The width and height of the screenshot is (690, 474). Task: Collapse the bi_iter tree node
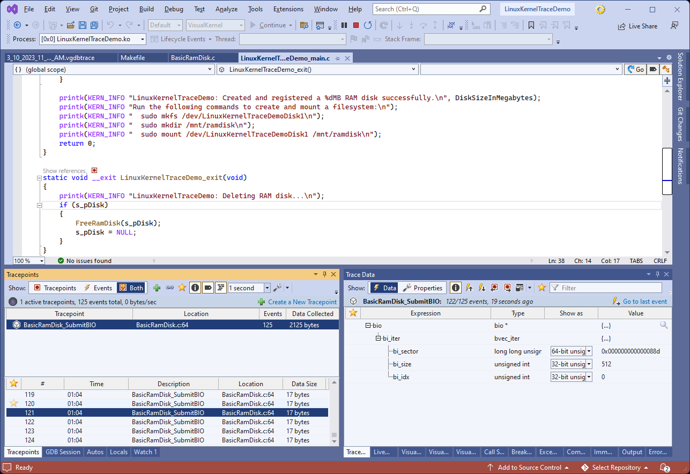click(378, 338)
